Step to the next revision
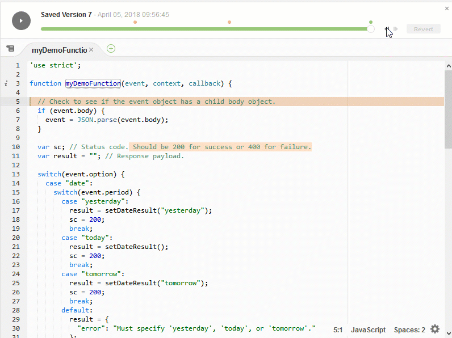452x338 pixels. [396, 29]
